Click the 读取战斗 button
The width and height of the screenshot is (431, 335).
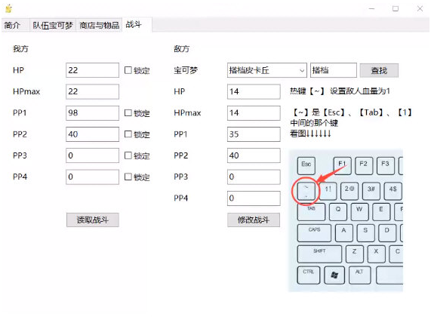(x=93, y=220)
